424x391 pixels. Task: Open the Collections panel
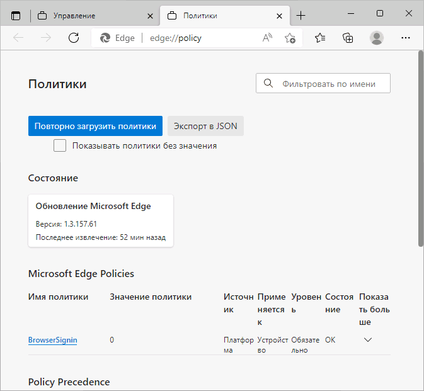(x=348, y=38)
